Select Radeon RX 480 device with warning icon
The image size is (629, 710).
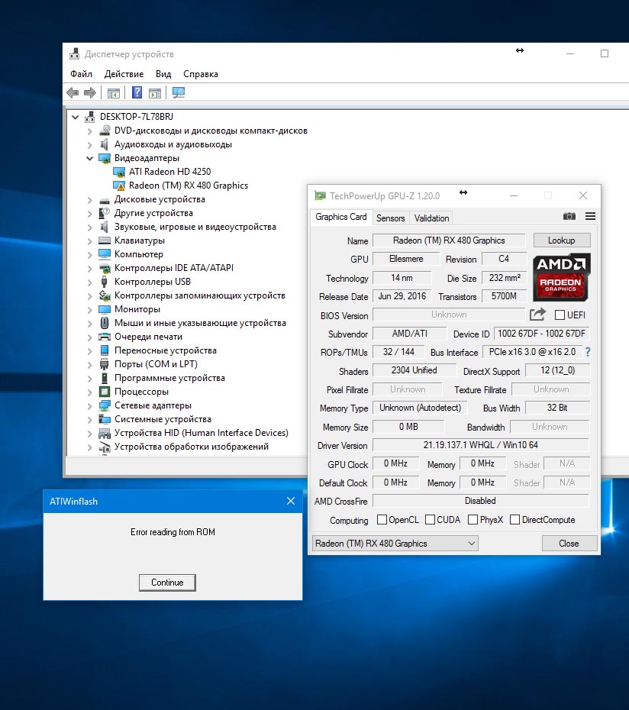(188, 186)
